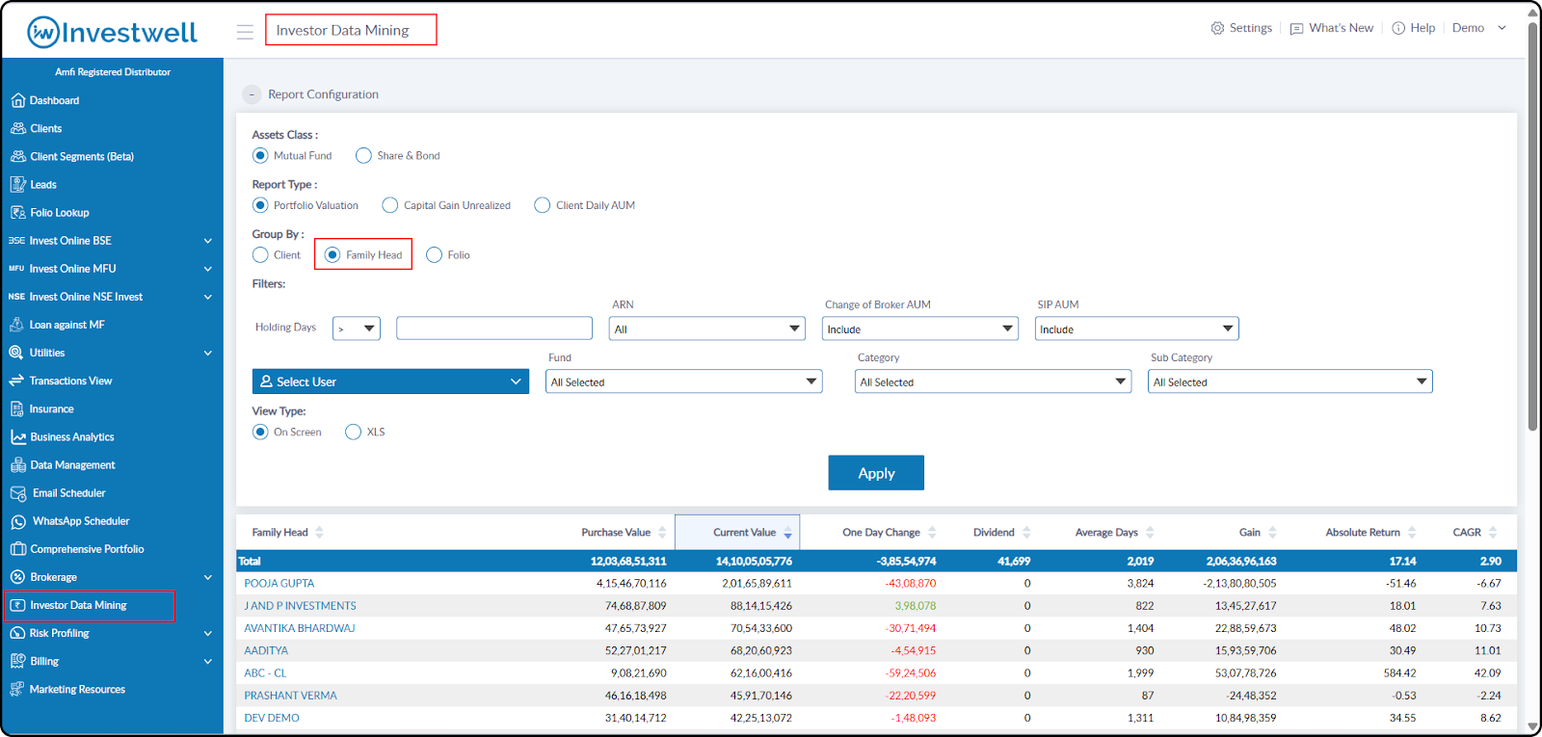
Task: Click the Settings gear icon
Action: [1217, 28]
